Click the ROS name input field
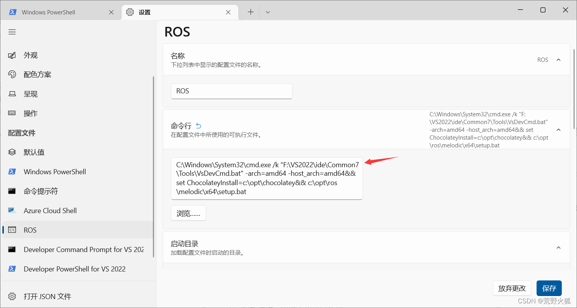This screenshot has height=308, width=577. click(232, 91)
